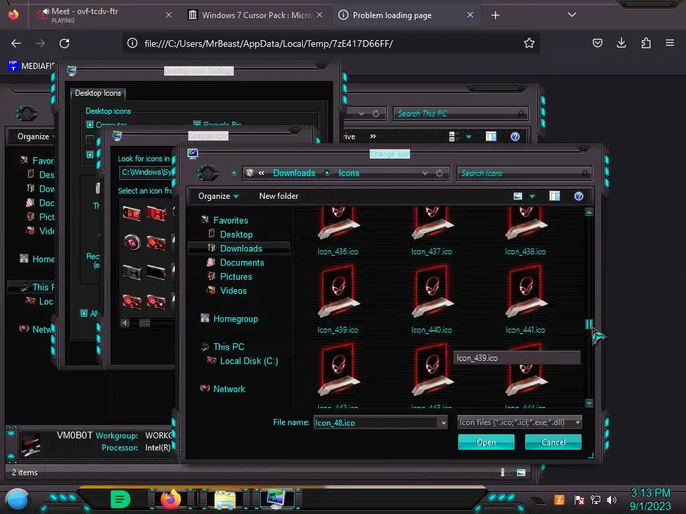This screenshot has width=686, height=514.
Task: Select Downloads in the navigation tree
Action: (x=241, y=248)
